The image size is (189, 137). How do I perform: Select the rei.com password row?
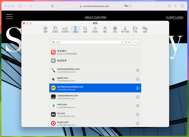95,114
